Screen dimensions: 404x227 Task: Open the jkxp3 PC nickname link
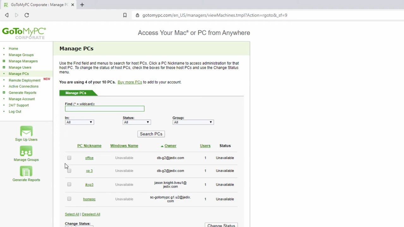pyautogui.click(x=89, y=185)
